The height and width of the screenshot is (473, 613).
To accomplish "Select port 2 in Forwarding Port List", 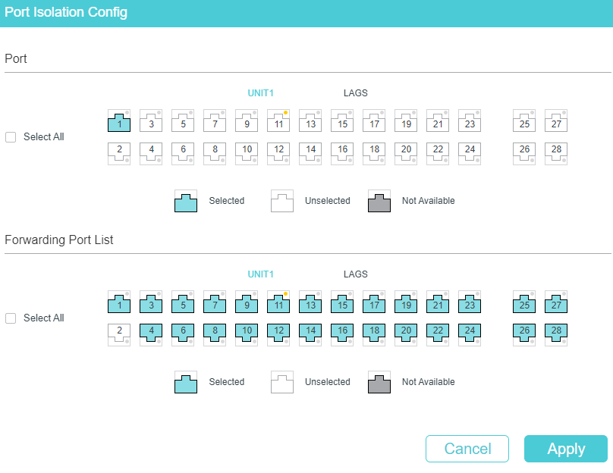I will (119, 334).
